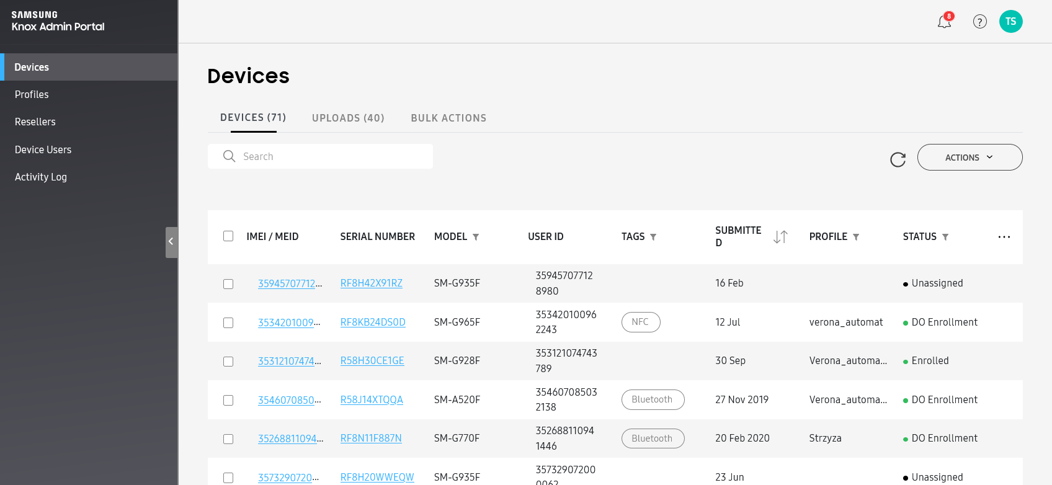Open the Tags column filter
Viewport: 1052px width, 485px height.
653,237
